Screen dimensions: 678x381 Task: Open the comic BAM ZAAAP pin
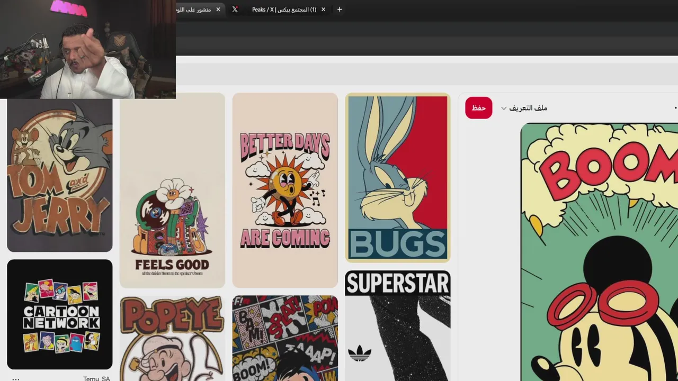click(x=285, y=339)
